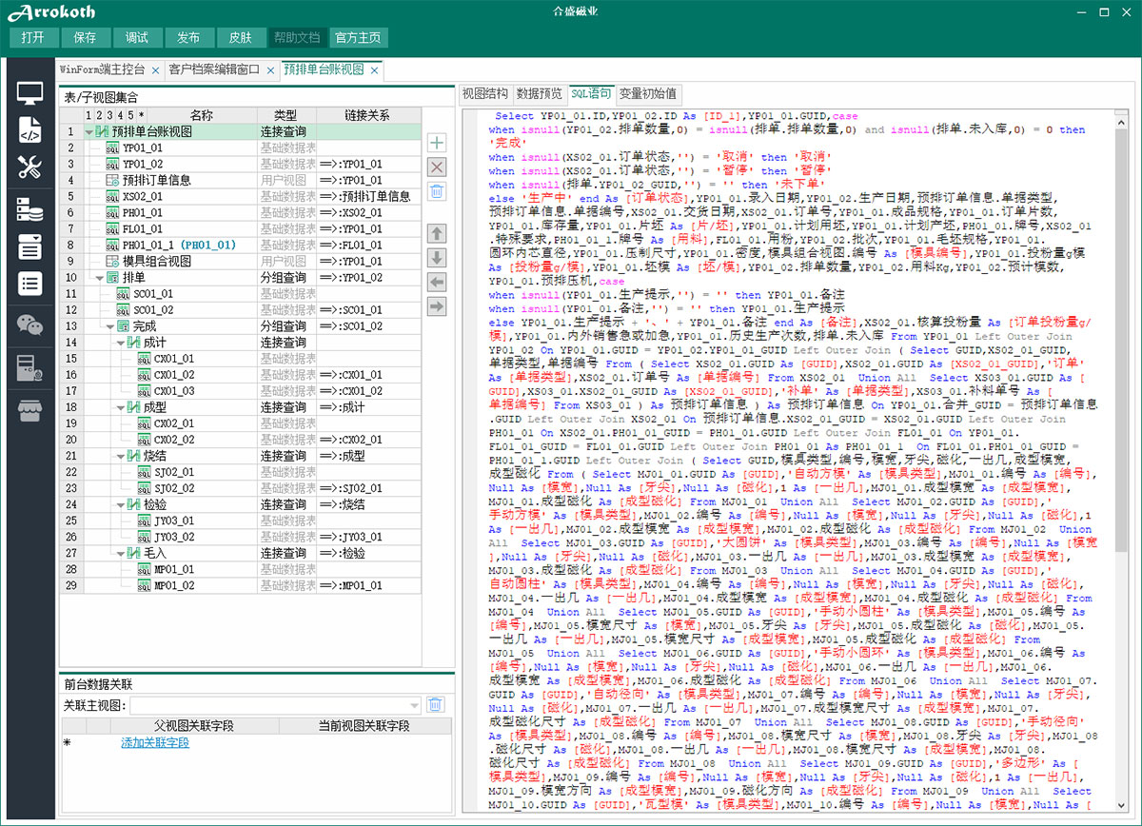Select the PH01_01_1 (PH01_01) row
Viewport: 1142px width, 826px height.
240,246
